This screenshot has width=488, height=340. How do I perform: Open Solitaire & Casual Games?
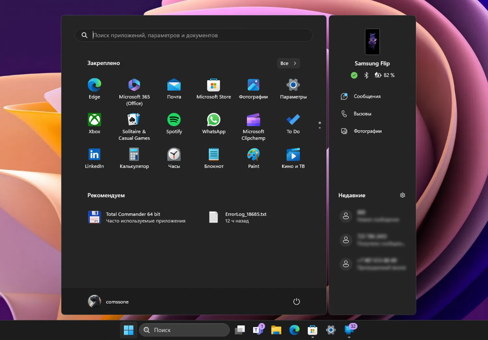point(134,127)
